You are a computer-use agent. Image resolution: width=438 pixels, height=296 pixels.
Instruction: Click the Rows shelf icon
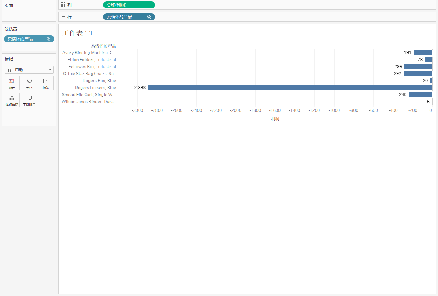pyautogui.click(x=63, y=16)
